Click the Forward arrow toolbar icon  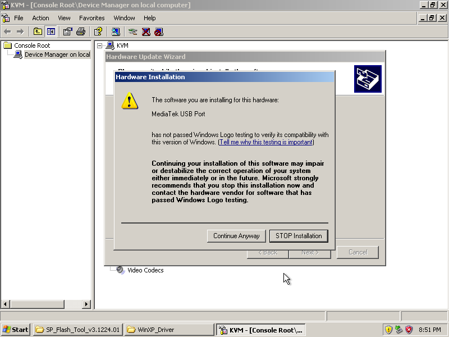[x=20, y=31]
